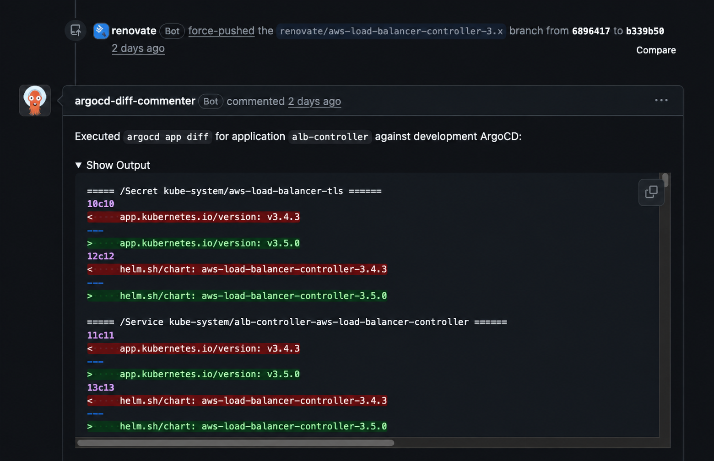This screenshot has height=461, width=714.
Task: Click the renovate bot avatar icon
Action: pos(101,31)
